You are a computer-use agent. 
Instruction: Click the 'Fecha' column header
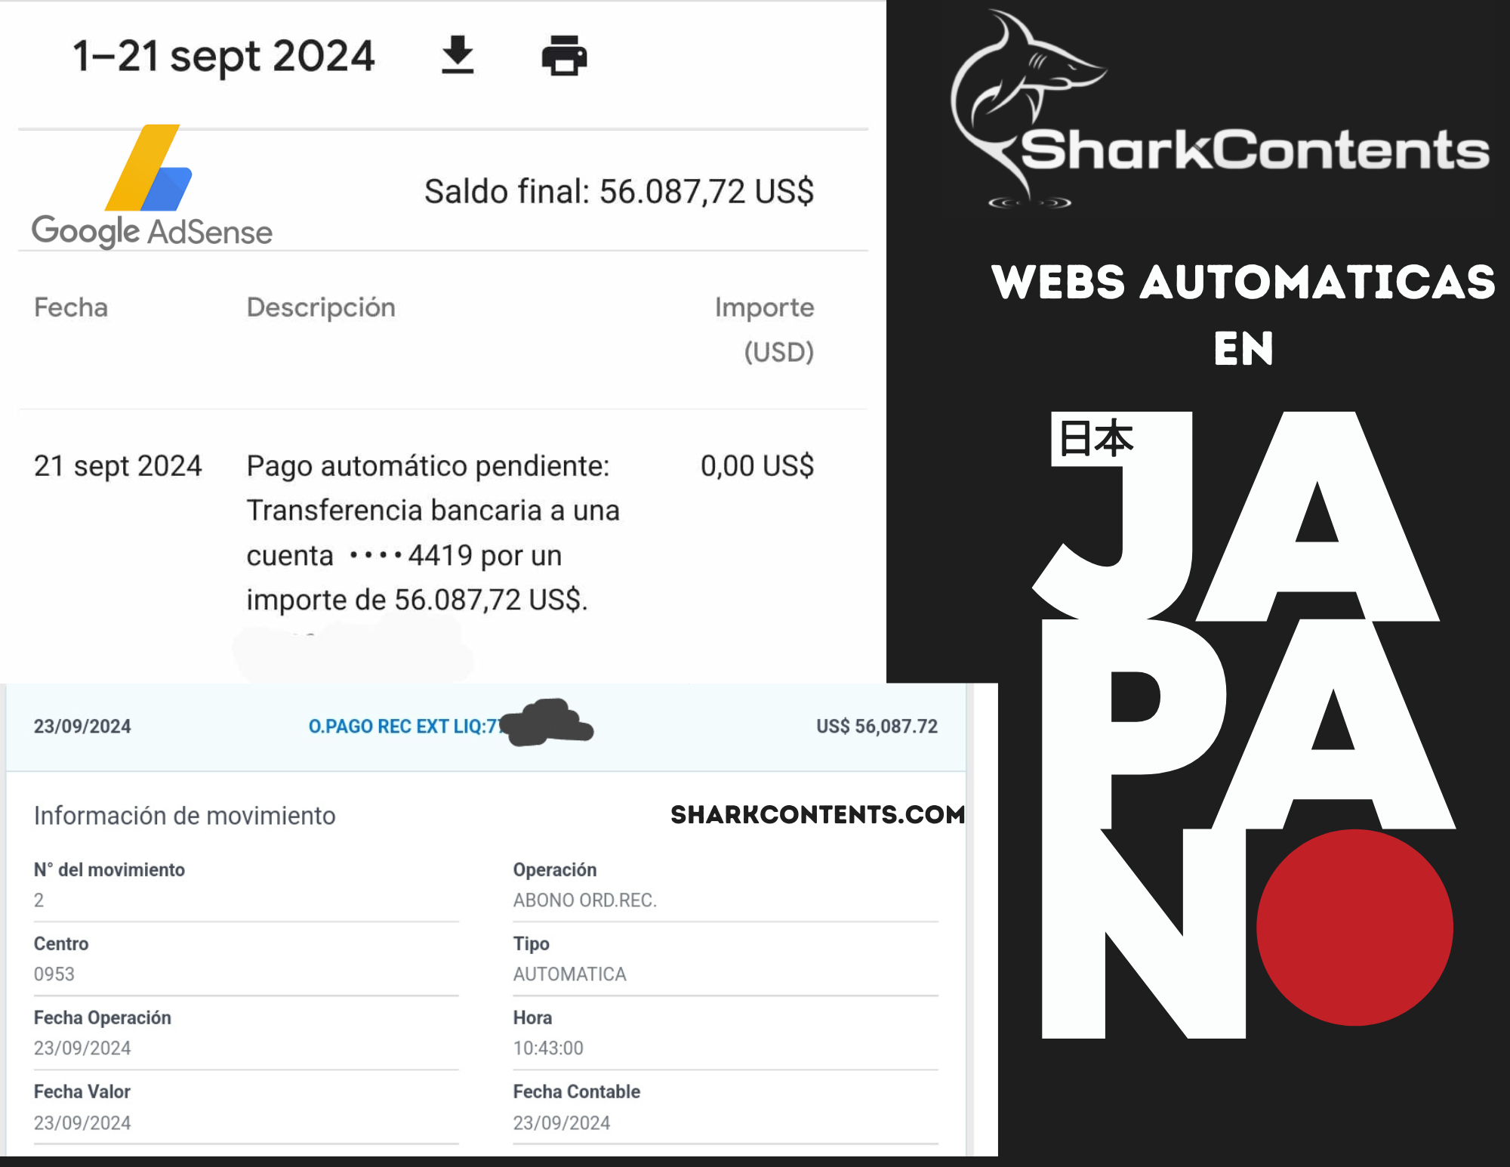[71, 307]
